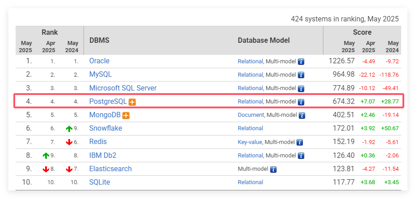Image resolution: width=415 pixels, height=198 pixels.
Task: Click SQLite's score 117.77
Action: tap(344, 182)
